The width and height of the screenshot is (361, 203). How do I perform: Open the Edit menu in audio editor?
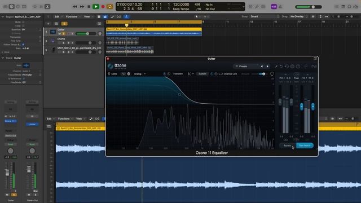click(50, 119)
